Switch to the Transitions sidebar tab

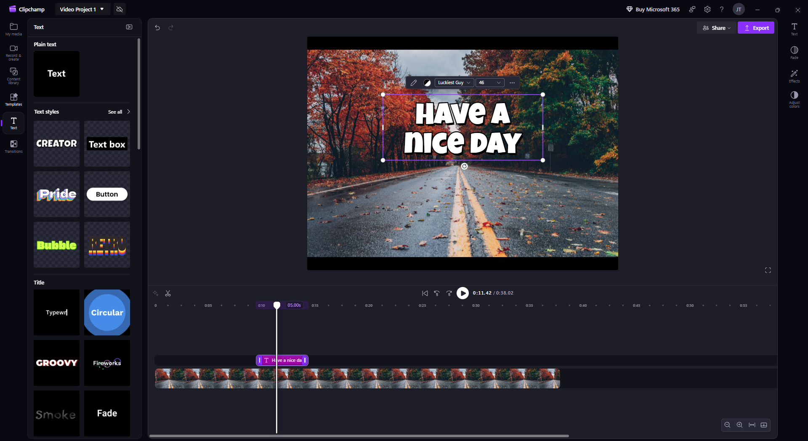pos(13,146)
